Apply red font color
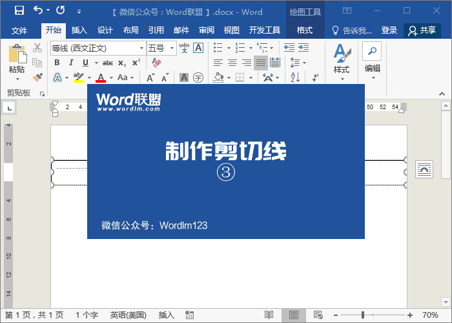 coord(101,78)
